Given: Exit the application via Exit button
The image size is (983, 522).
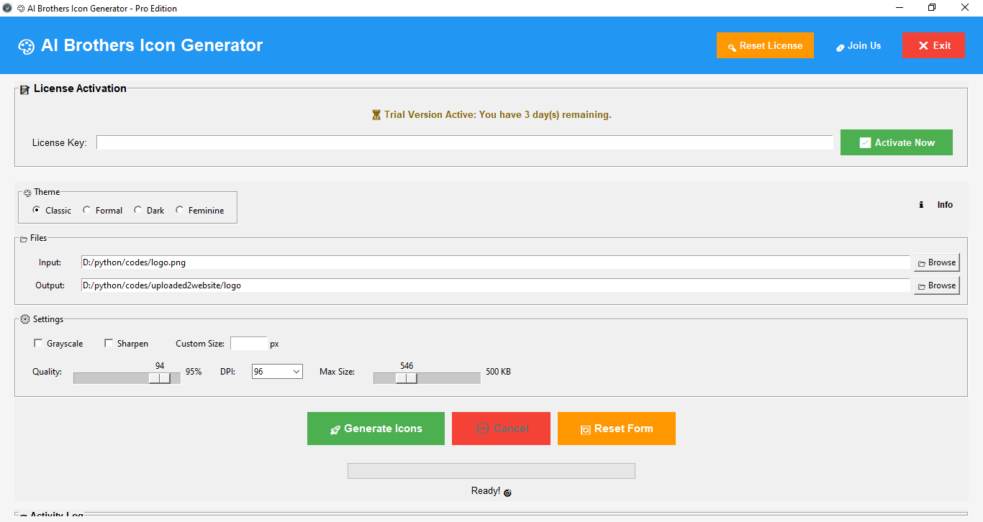Looking at the screenshot, I should point(934,45).
